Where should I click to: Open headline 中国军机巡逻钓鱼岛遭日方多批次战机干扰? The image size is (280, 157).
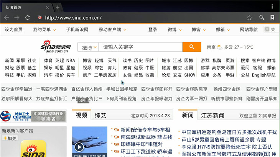(229, 132)
